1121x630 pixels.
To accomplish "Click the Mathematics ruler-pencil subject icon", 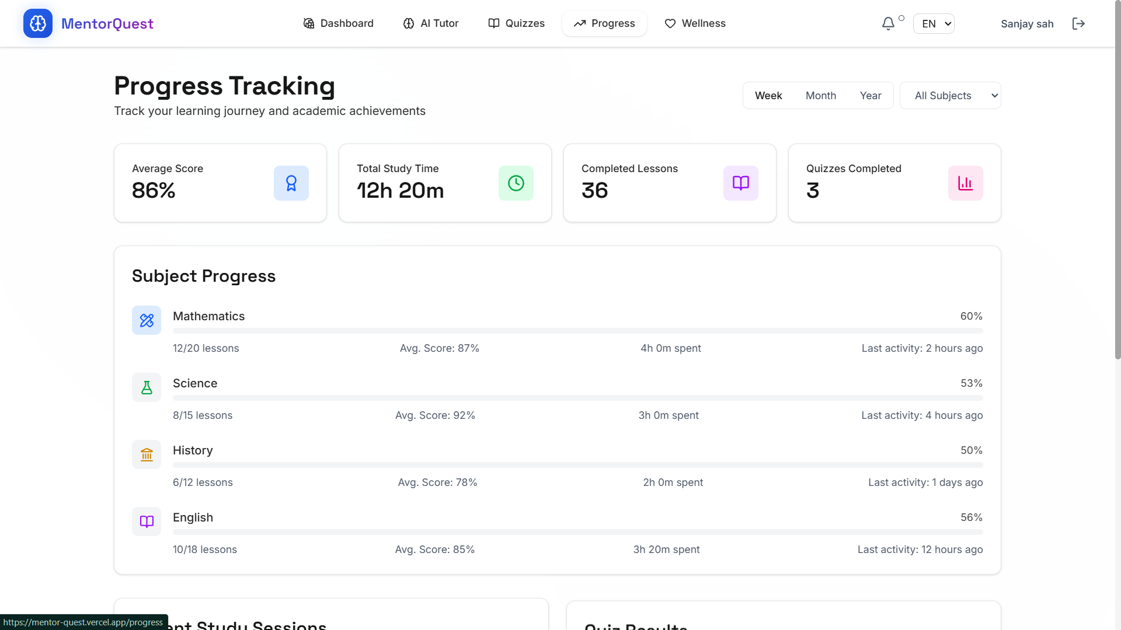I will point(147,320).
